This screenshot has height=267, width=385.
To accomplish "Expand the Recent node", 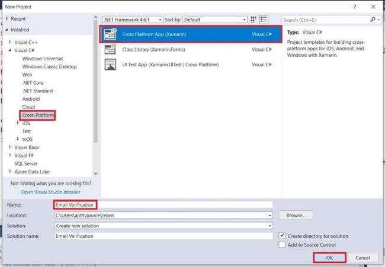I will pos(7,18).
